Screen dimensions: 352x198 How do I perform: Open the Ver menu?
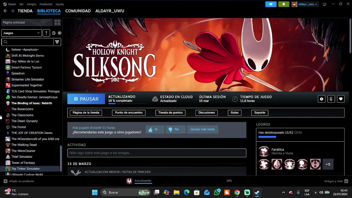pos(21,4)
